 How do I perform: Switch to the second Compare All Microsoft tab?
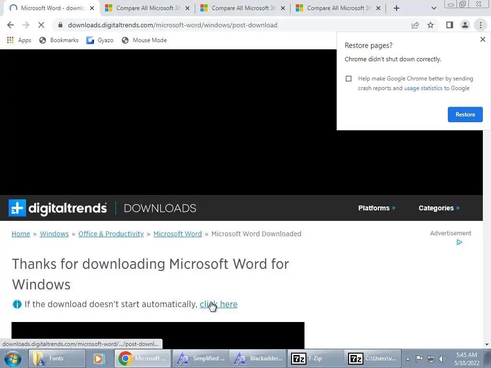tap(243, 8)
